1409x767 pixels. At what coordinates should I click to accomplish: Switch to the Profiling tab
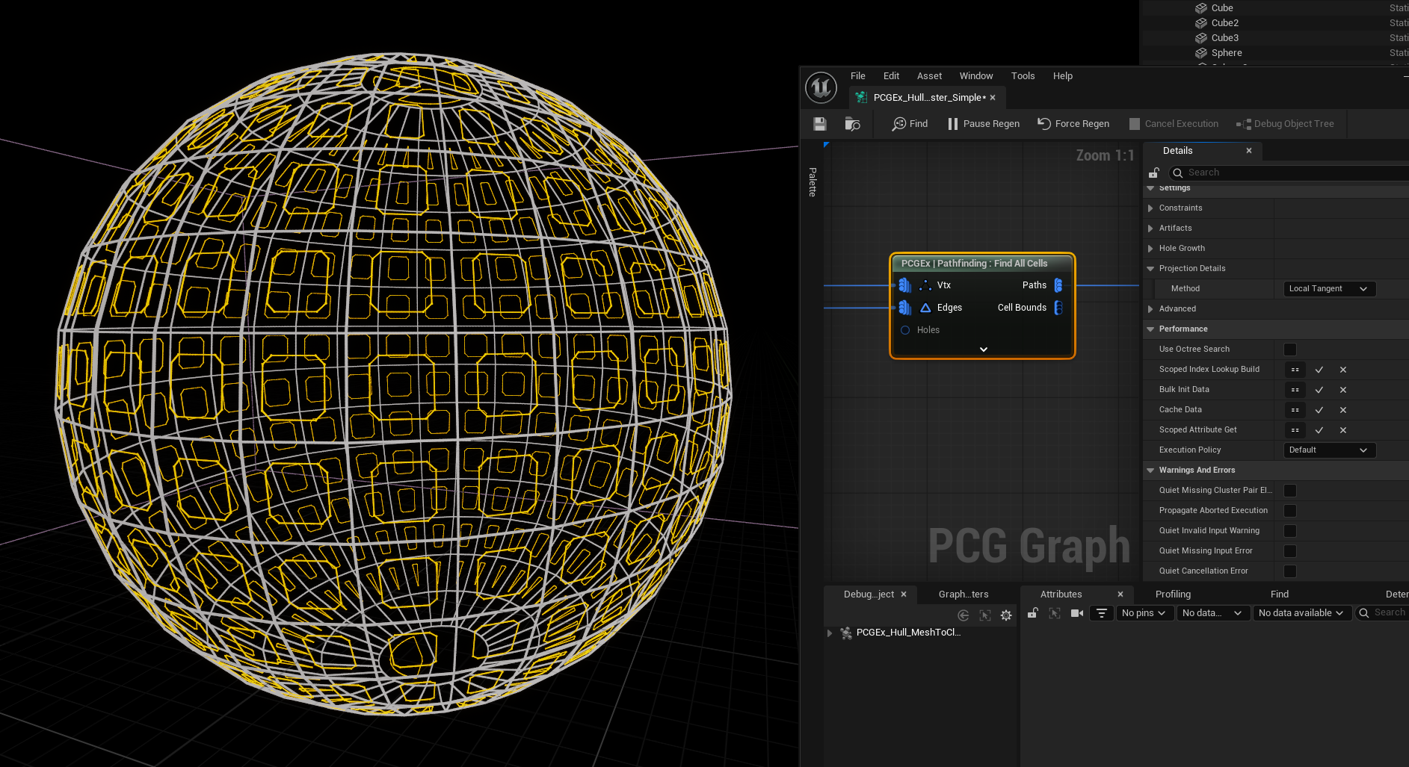[x=1173, y=594]
